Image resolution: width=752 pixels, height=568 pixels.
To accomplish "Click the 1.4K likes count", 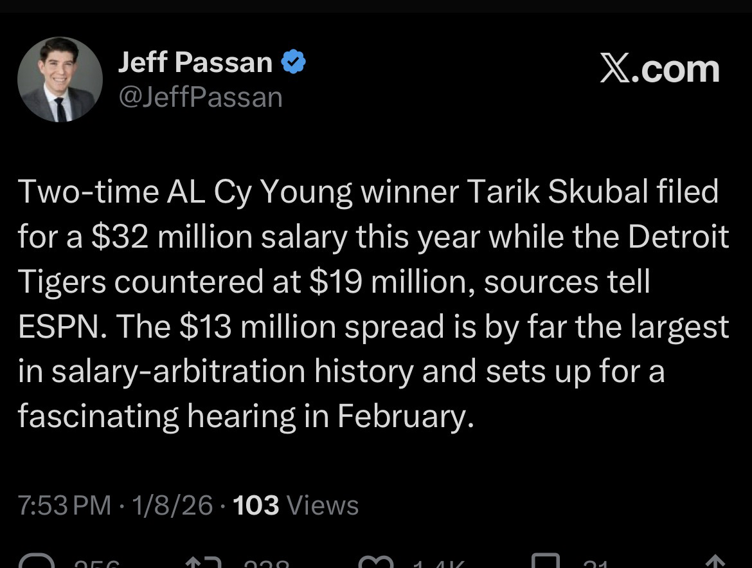I will point(438,564).
